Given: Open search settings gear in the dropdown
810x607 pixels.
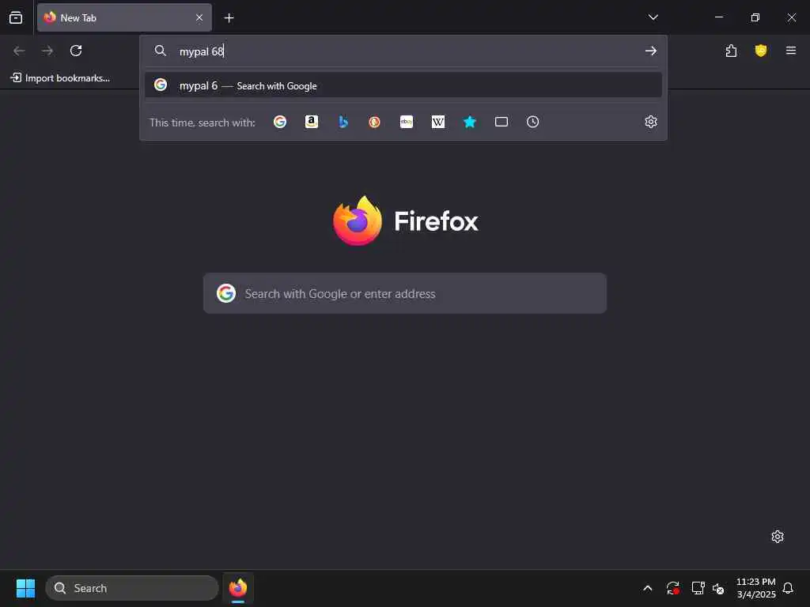Looking at the screenshot, I should 651,122.
